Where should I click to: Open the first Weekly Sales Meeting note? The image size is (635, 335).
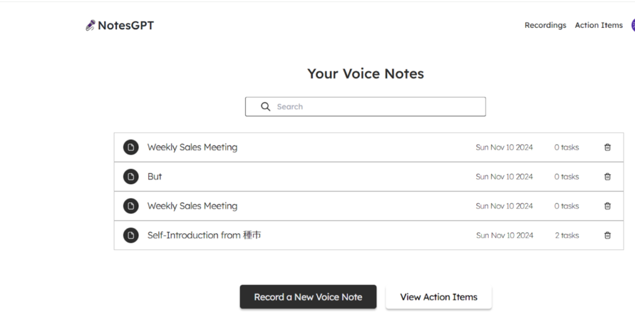click(368, 147)
